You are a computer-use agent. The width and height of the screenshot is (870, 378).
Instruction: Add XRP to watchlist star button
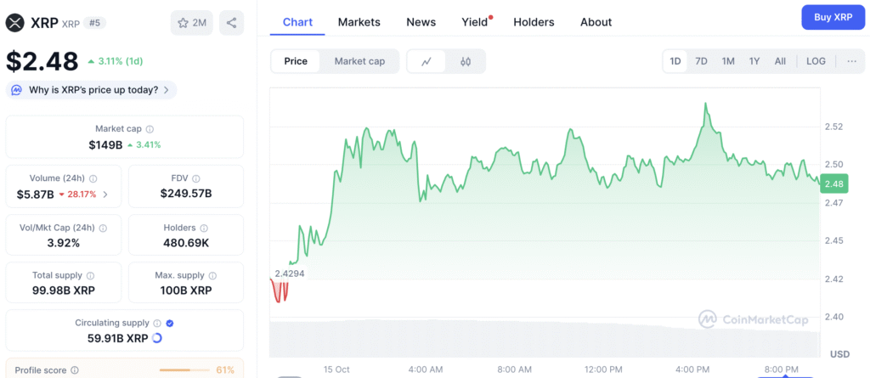point(191,23)
